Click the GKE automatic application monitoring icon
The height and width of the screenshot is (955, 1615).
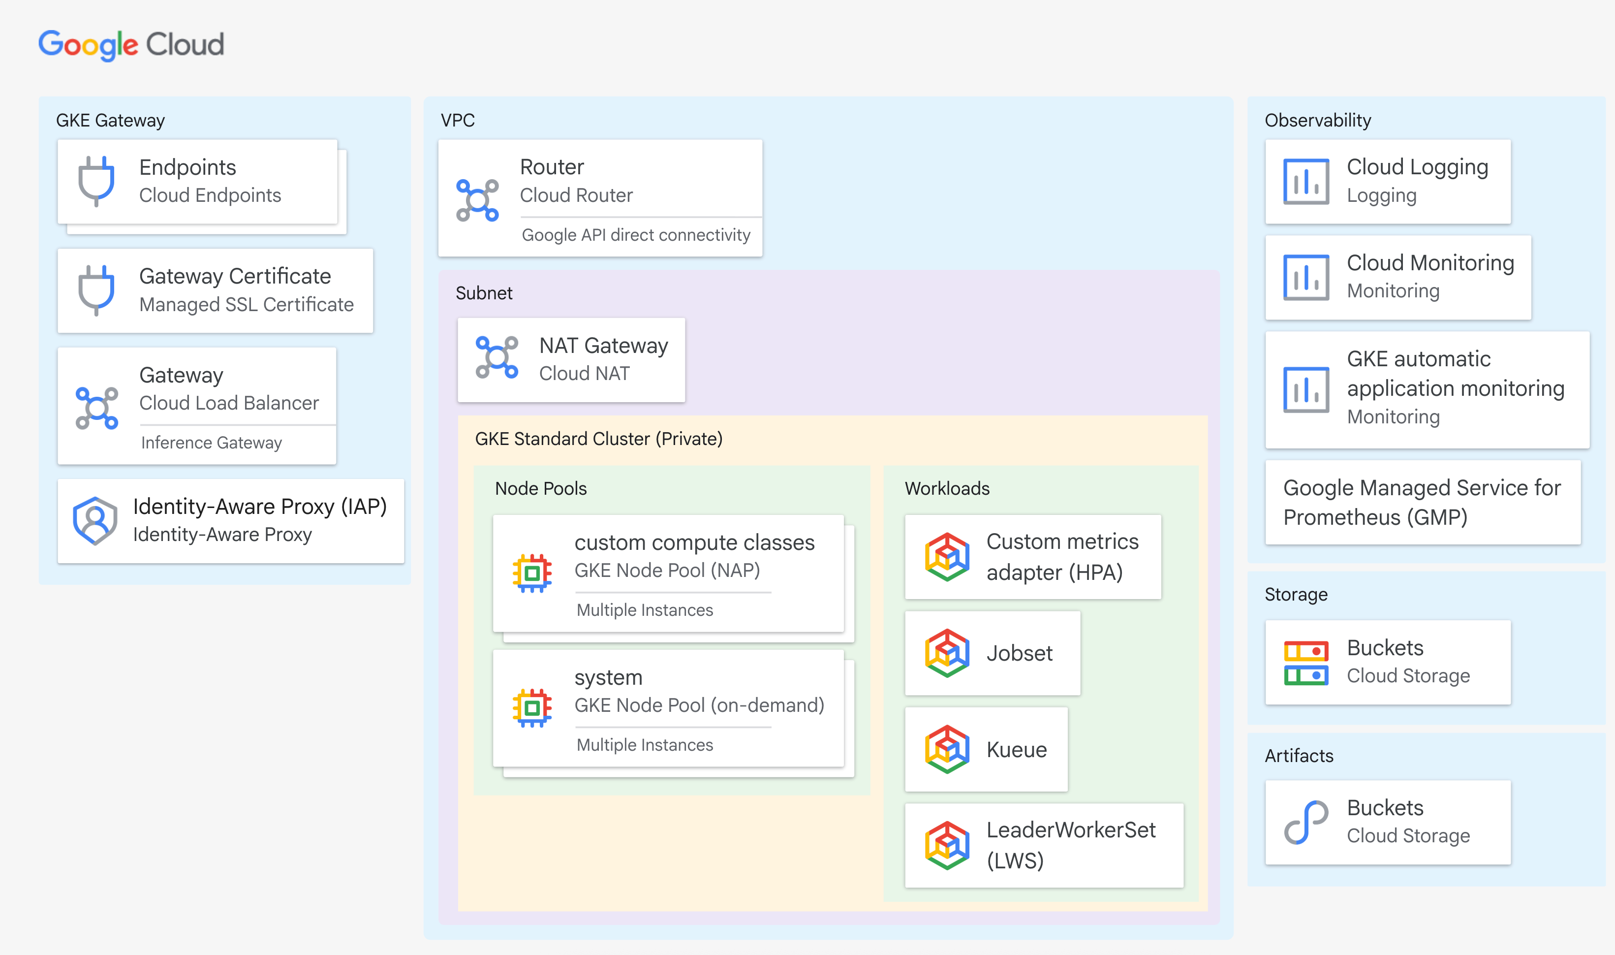1305,390
